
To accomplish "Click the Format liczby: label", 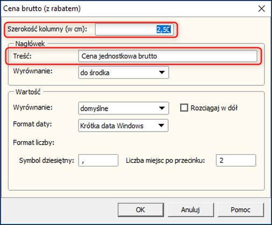I will (x=34, y=143).
